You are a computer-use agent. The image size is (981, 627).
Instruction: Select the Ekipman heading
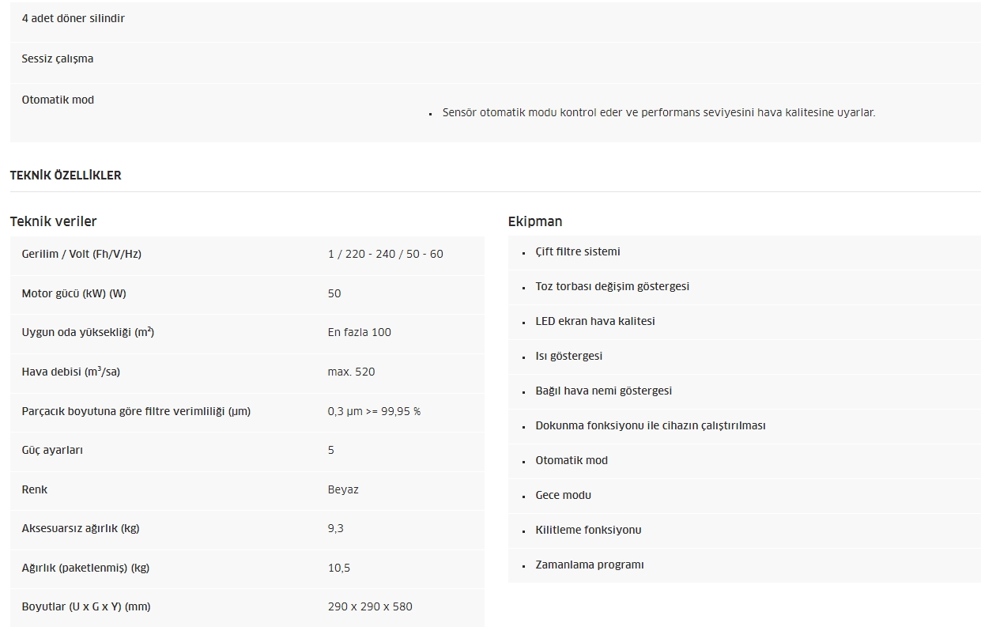535,221
